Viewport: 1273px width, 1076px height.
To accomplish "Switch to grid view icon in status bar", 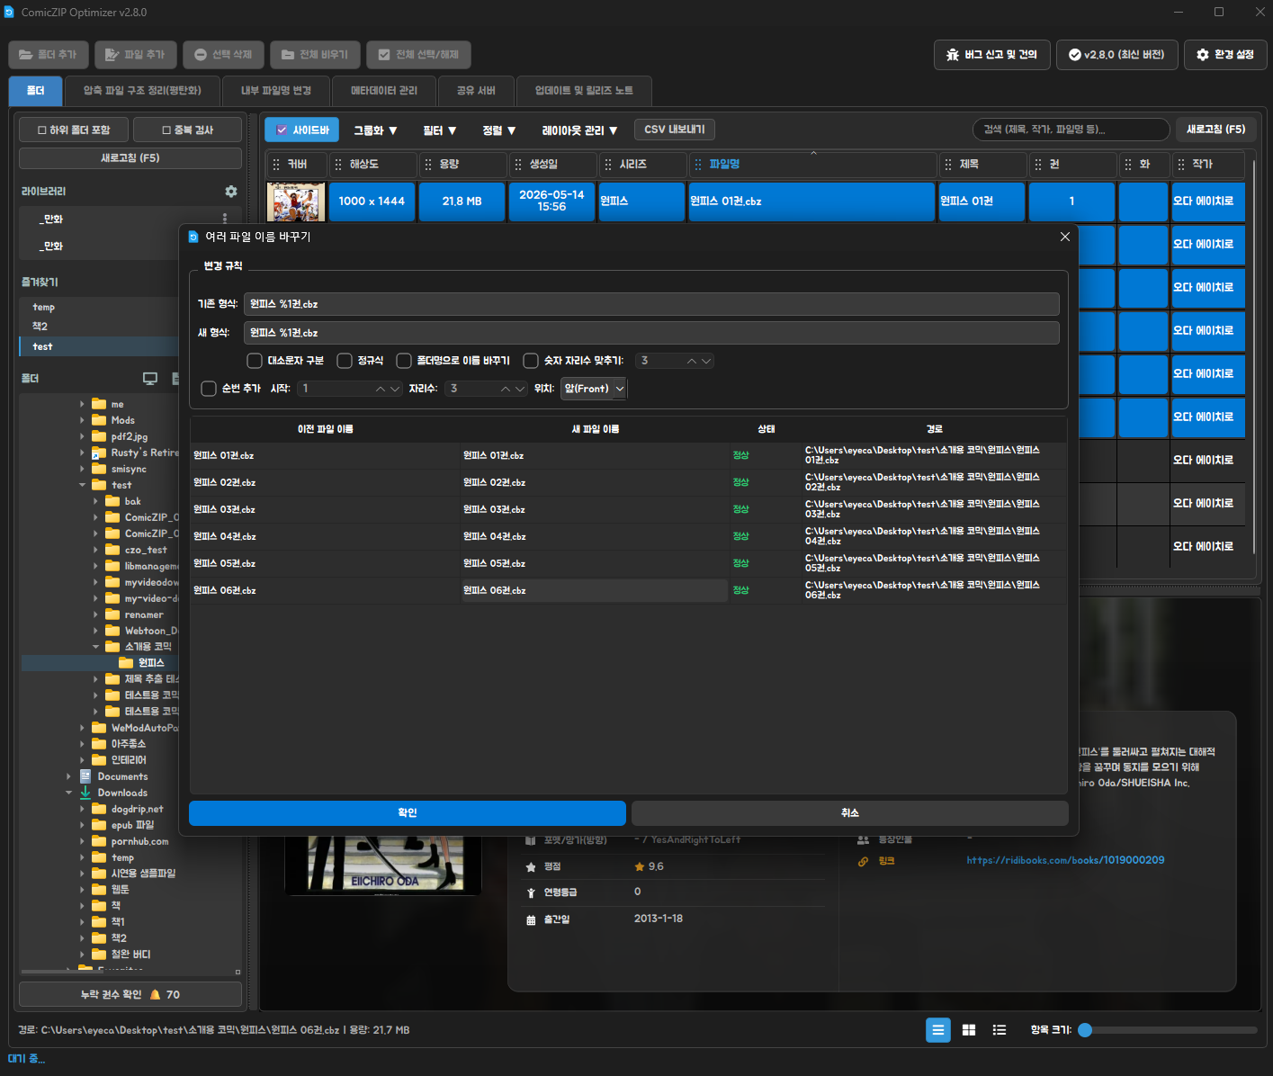I will point(969,1030).
